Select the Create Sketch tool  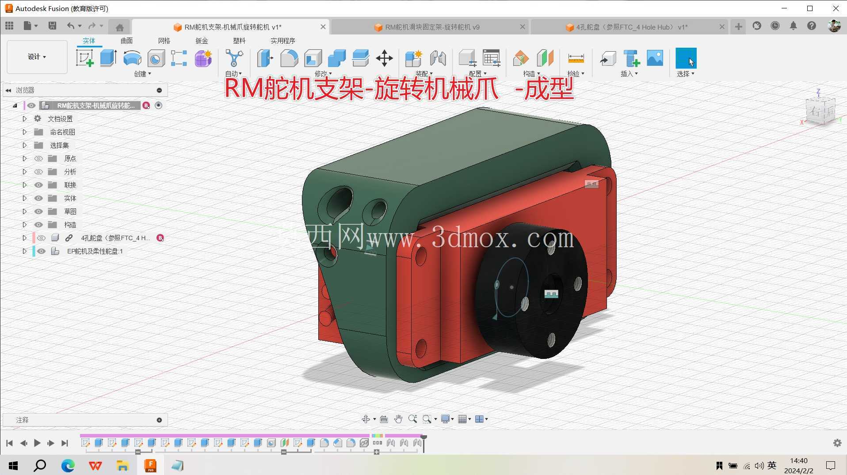pos(84,58)
